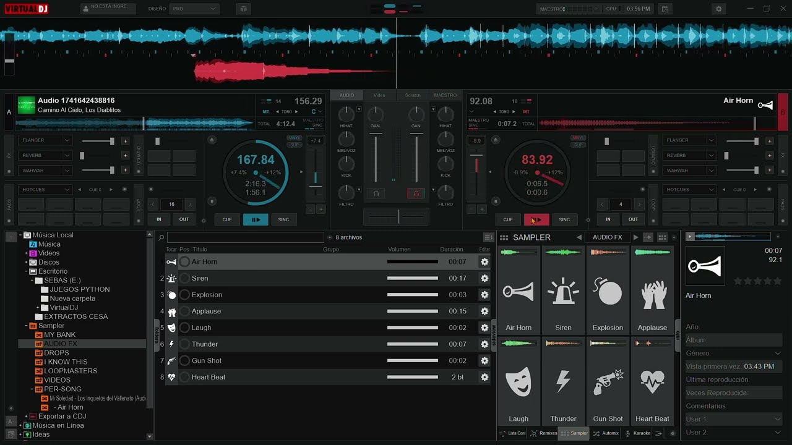Open FLANGER effect dropdown on deck A
The width and height of the screenshot is (792, 445).
click(46, 140)
